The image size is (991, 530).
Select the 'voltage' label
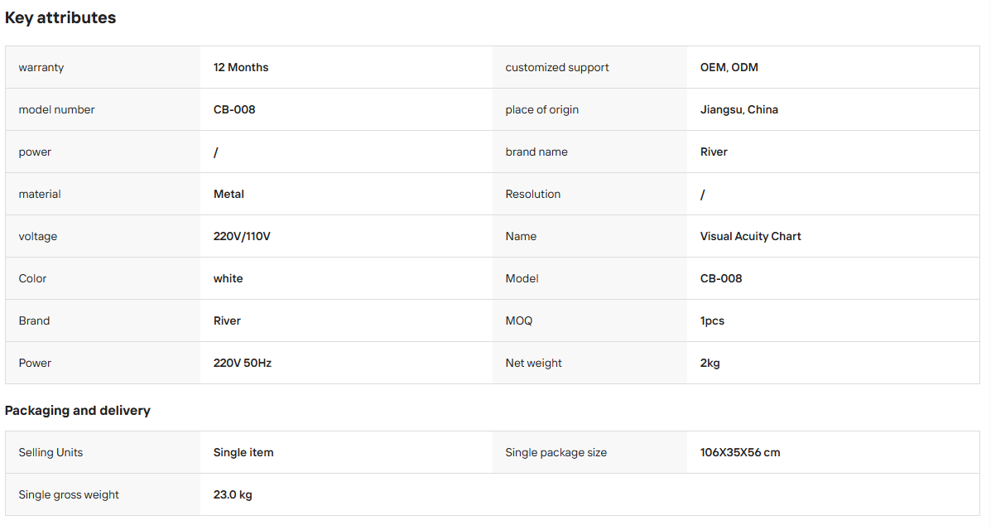(x=38, y=237)
